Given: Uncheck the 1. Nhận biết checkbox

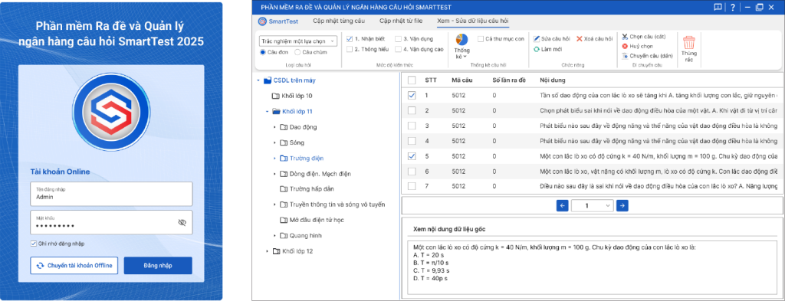Looking at the screenshot, I should [x=350, y=38].
